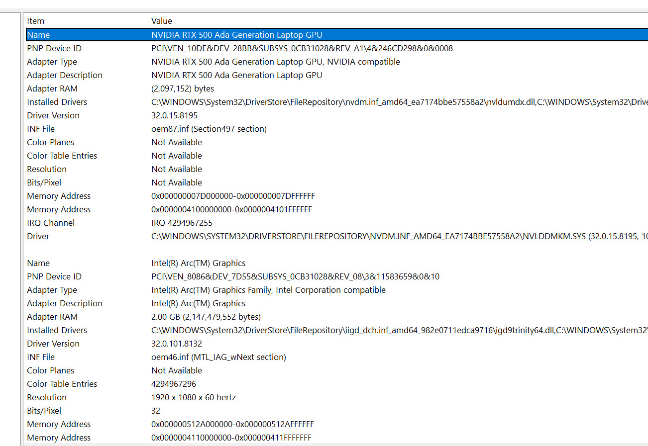Click the Item column header
Image resolution: width=648 pixels, height=446 pixels.
87,21
